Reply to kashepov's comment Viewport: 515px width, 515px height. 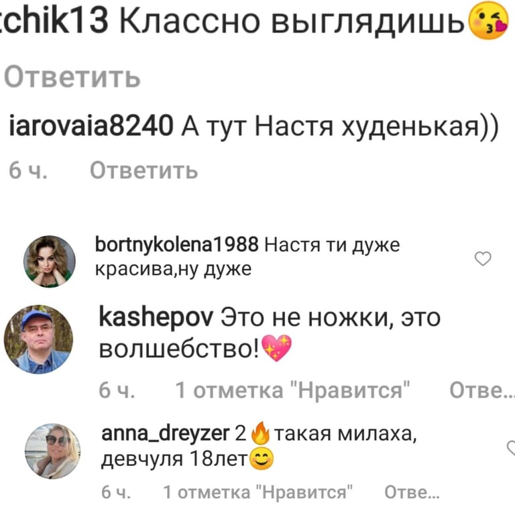point(482,390)
